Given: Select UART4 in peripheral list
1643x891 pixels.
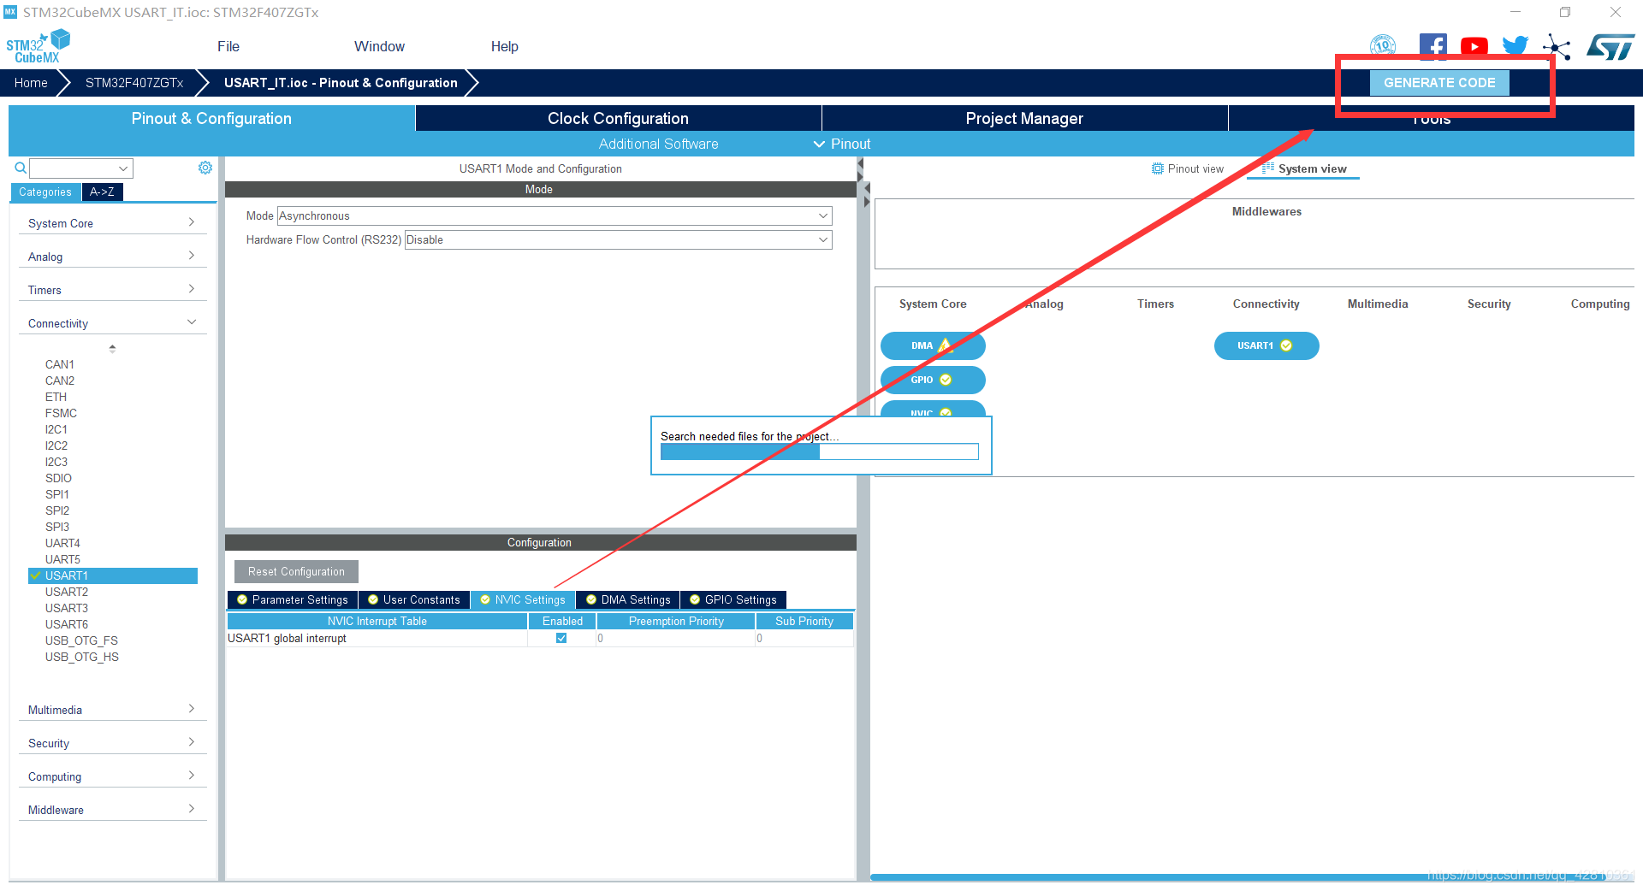Looking at the screenshot, I should [62, 543].
